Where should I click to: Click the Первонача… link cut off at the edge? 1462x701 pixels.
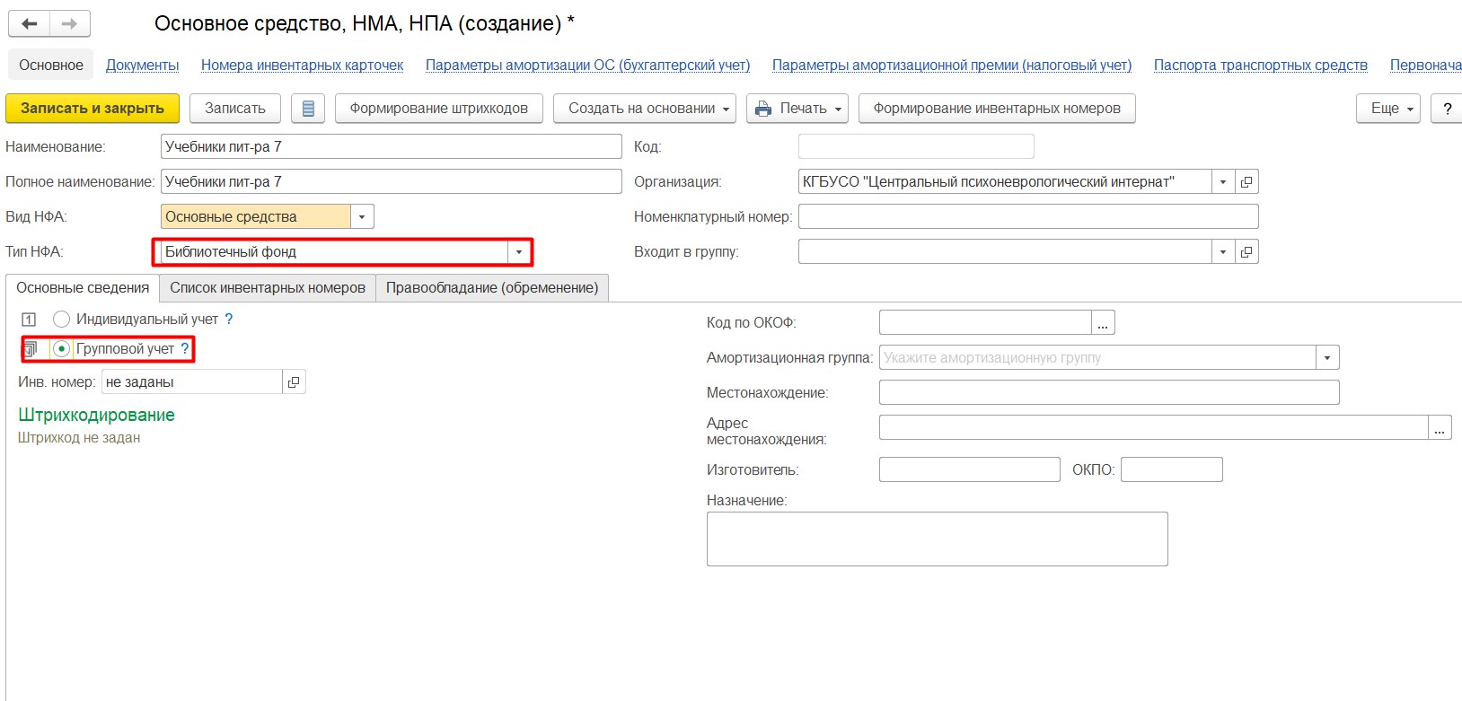pos(1425,66)
